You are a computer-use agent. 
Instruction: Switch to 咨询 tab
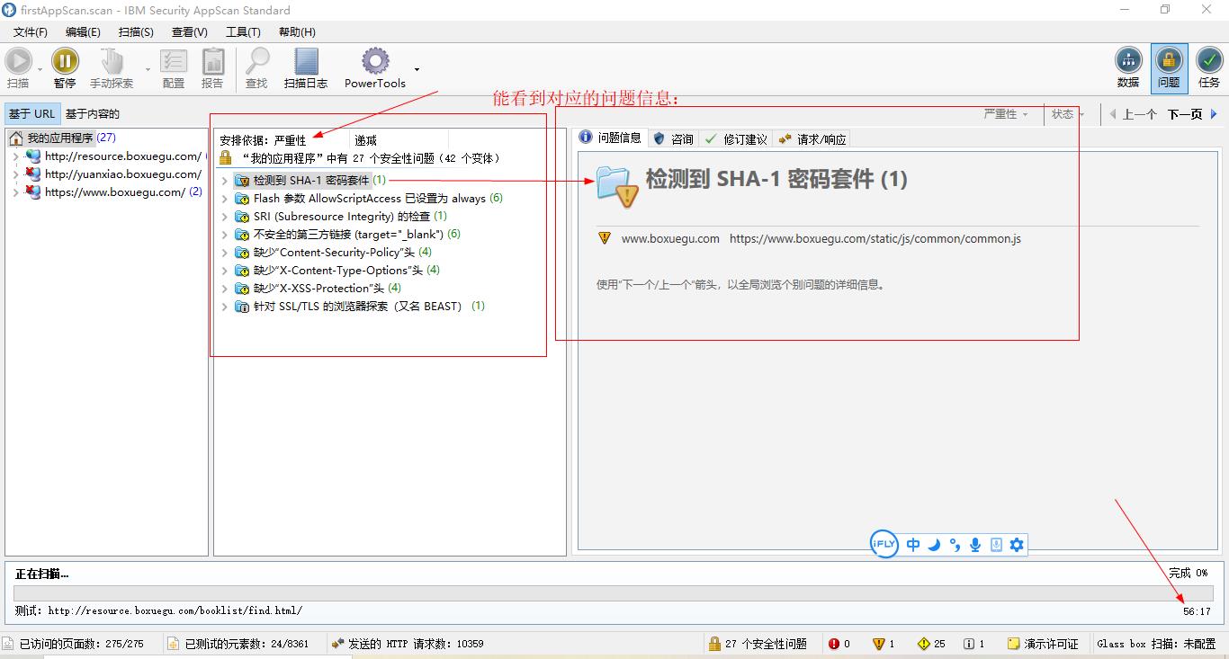[674, 138]
